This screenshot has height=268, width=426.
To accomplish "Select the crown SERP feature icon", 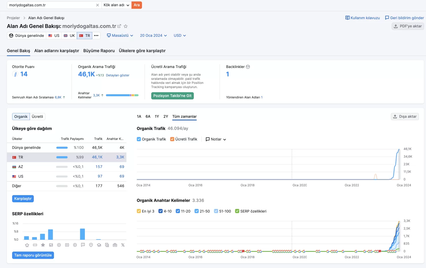I will (27, 245).
